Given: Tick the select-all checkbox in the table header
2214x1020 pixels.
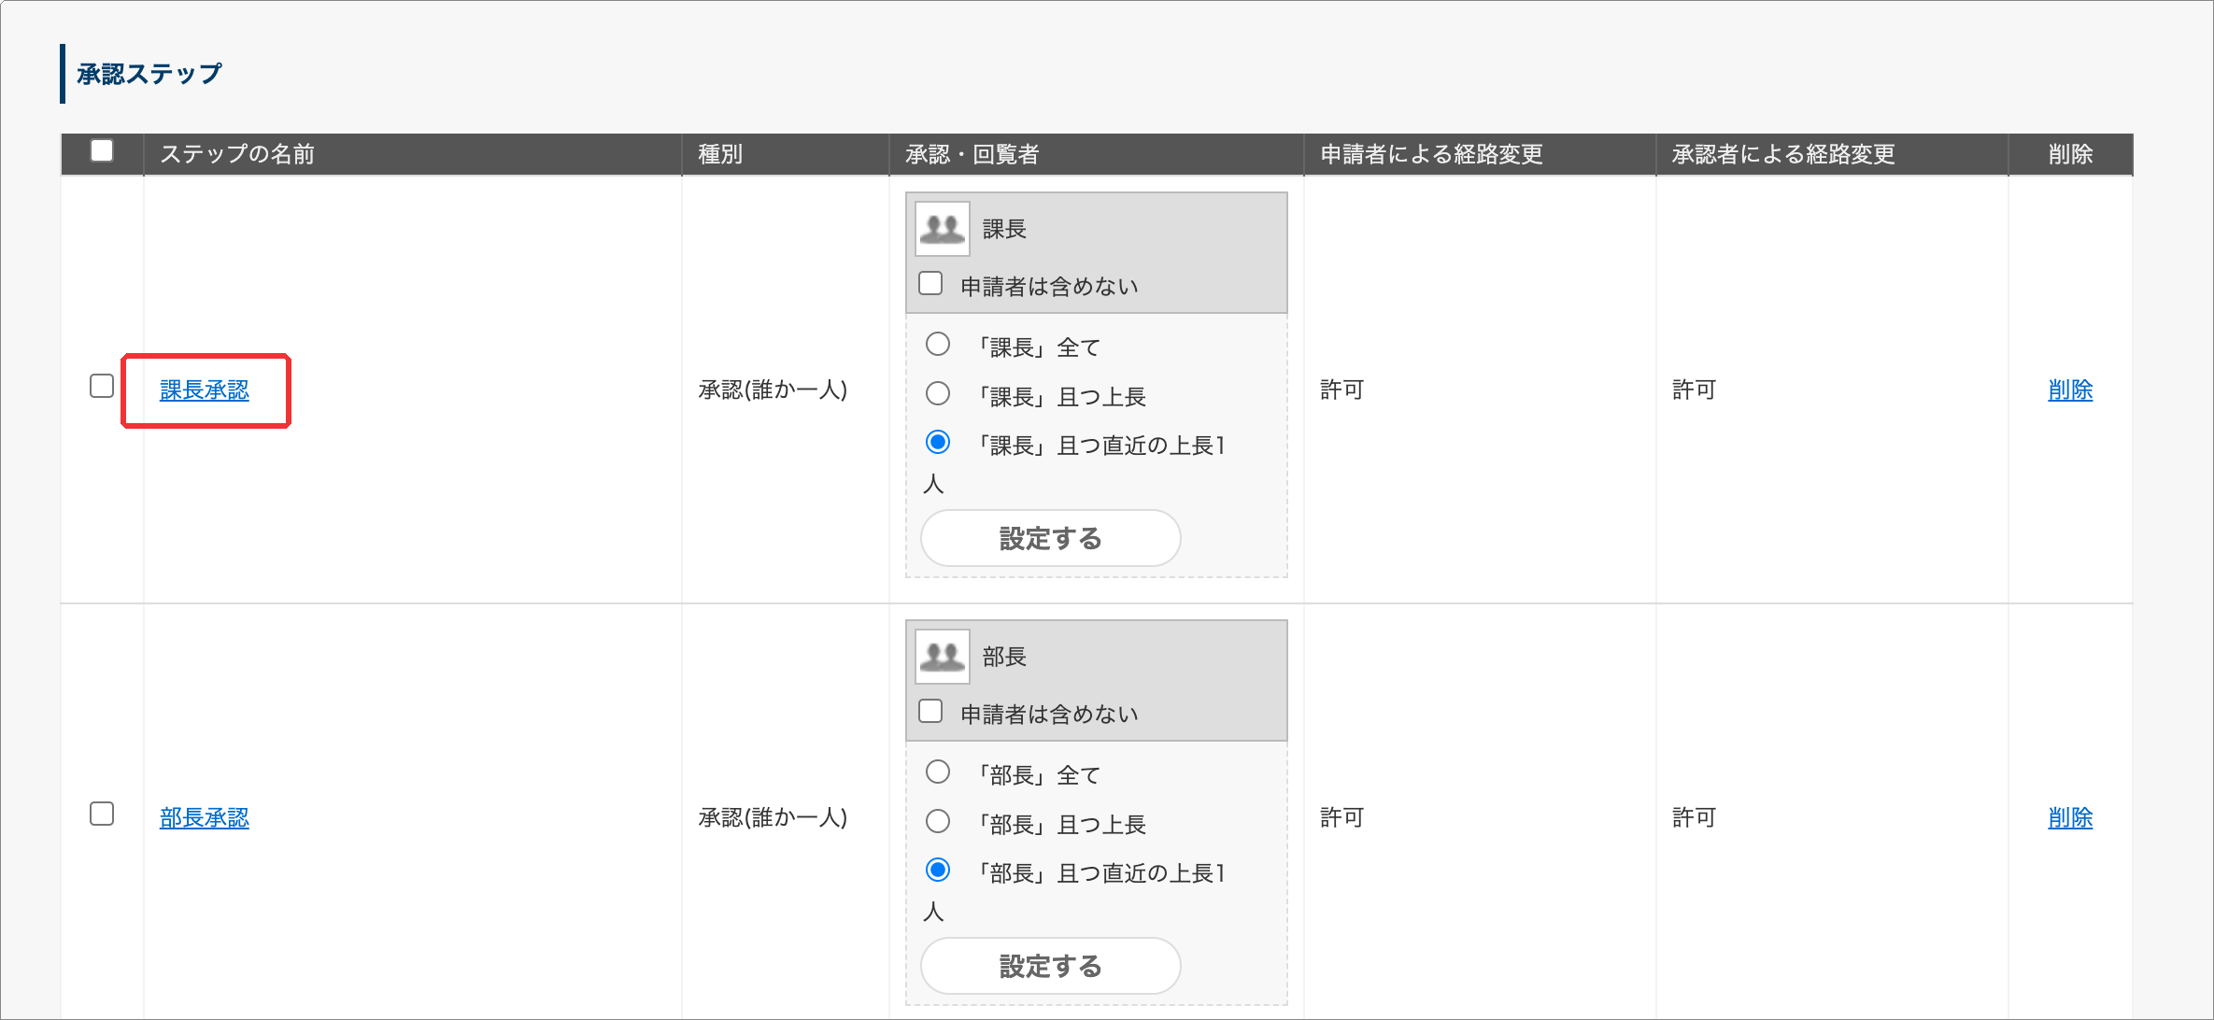Looking at the screenshot, I should pyautogui.click(x=102, y=150).
